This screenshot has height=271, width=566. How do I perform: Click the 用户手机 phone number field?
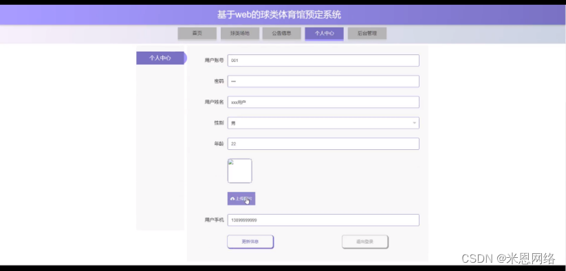(x=323, y=220)
